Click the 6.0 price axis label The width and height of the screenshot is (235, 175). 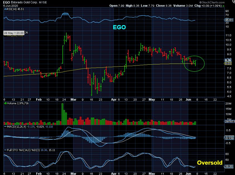click(x=229, y=82)
